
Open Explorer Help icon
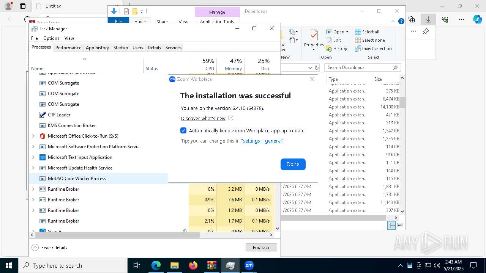click(x=401, y=21)
